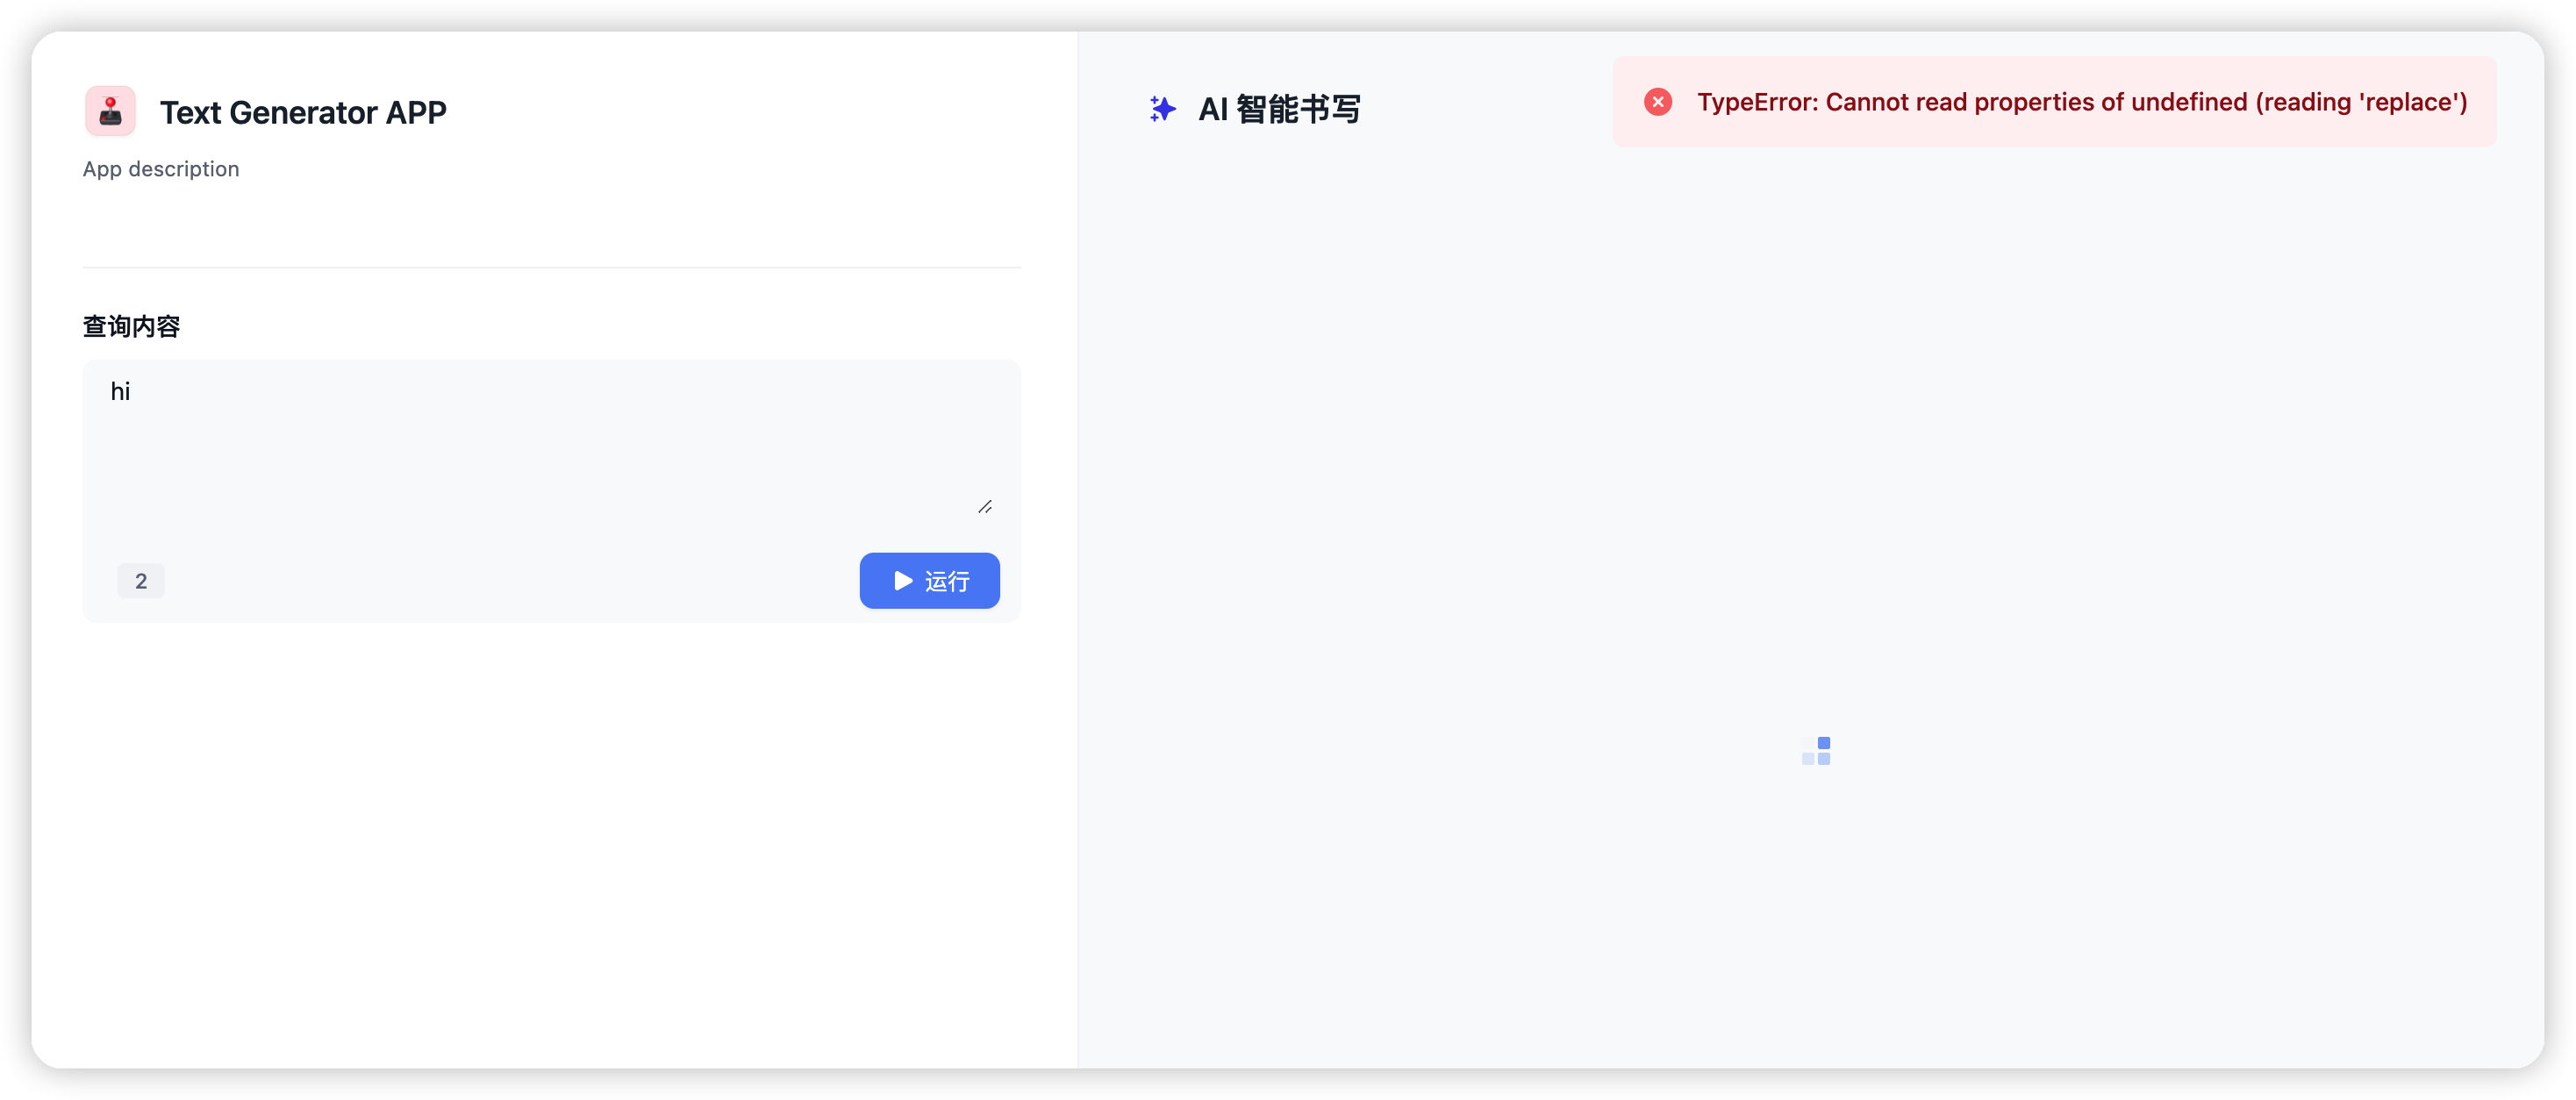The width and height of the screenshot is (2576, 1100).
Task: Click the character count badge showing 2
Action: (141, 581)
